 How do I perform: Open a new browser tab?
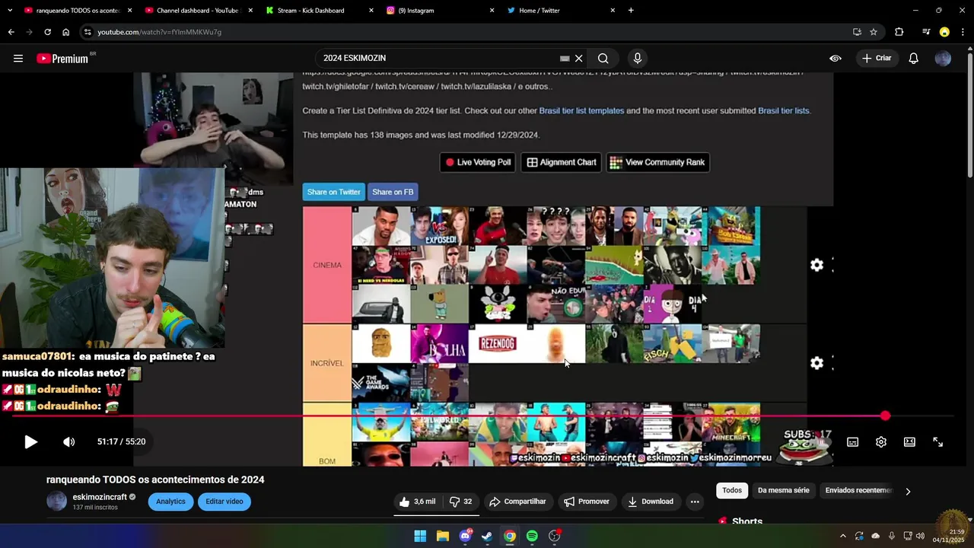pos(631,11)
